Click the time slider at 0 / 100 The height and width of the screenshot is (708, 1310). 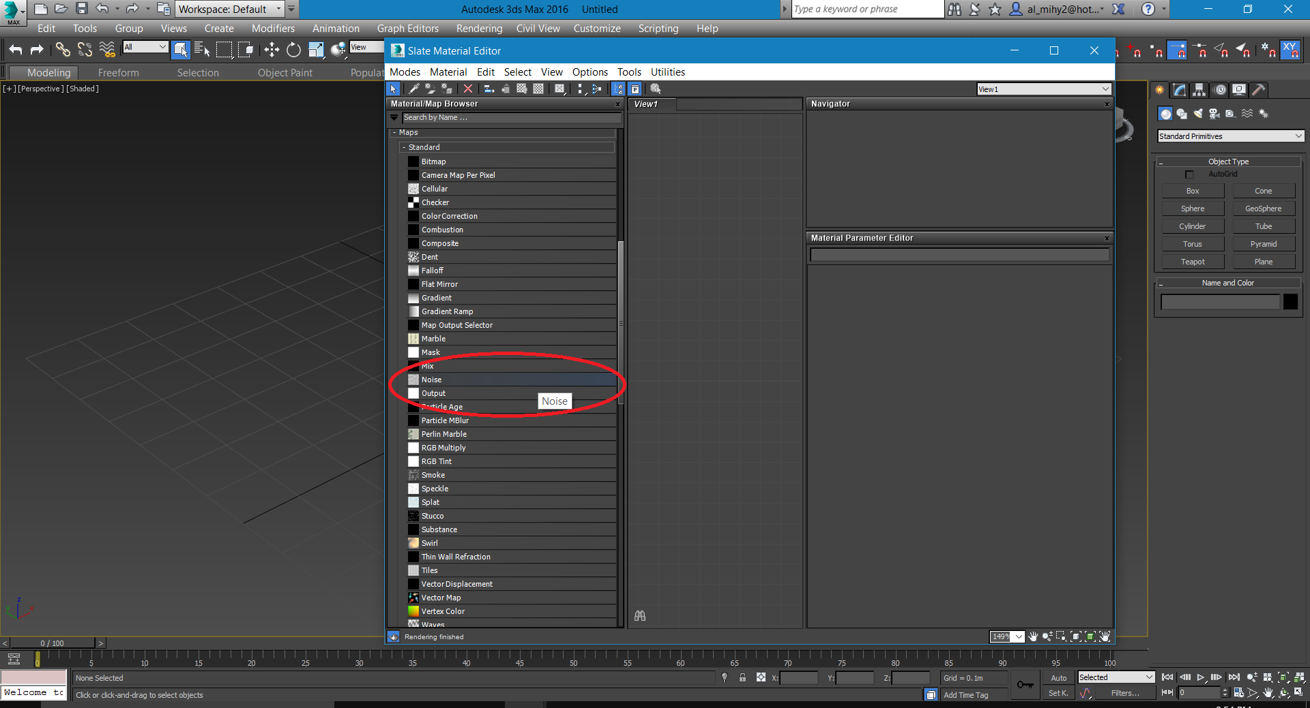(52, 643)
